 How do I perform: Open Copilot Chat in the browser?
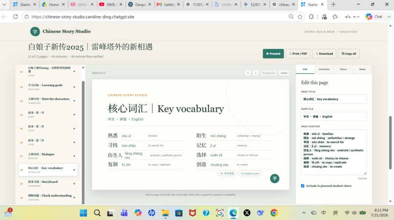(374, 17)
